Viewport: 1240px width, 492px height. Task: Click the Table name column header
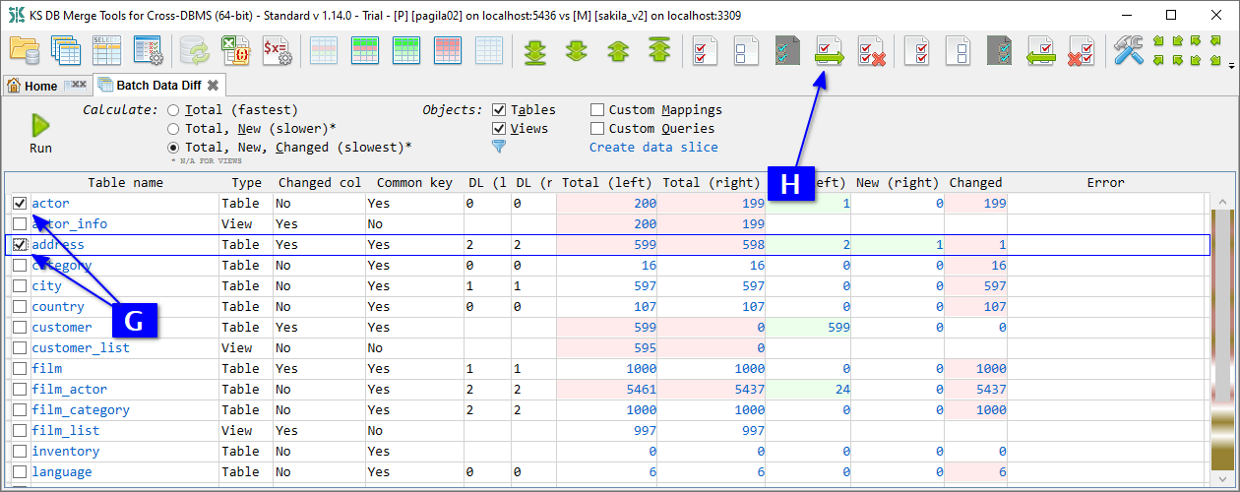125,182
